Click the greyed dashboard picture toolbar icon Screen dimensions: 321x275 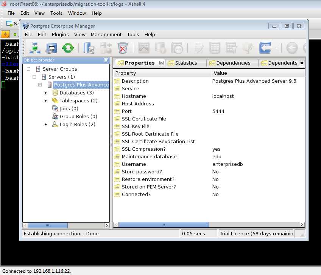point(144,48)
